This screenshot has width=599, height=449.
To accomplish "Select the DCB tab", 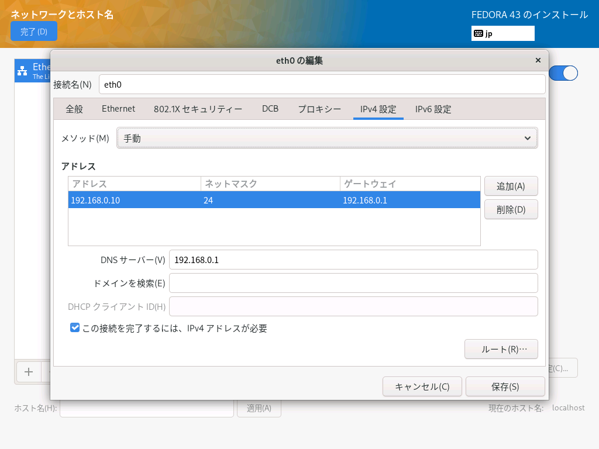I will pos(270,109).
